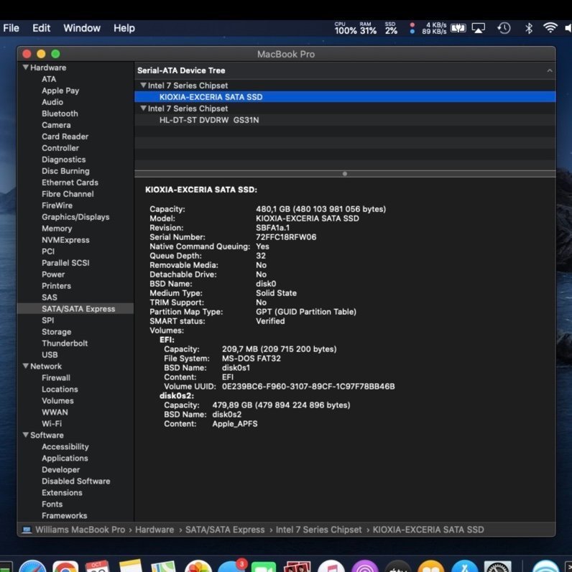Open the Help menu
The height and width of the screenshot is (572, 572).
coord(124,28)
